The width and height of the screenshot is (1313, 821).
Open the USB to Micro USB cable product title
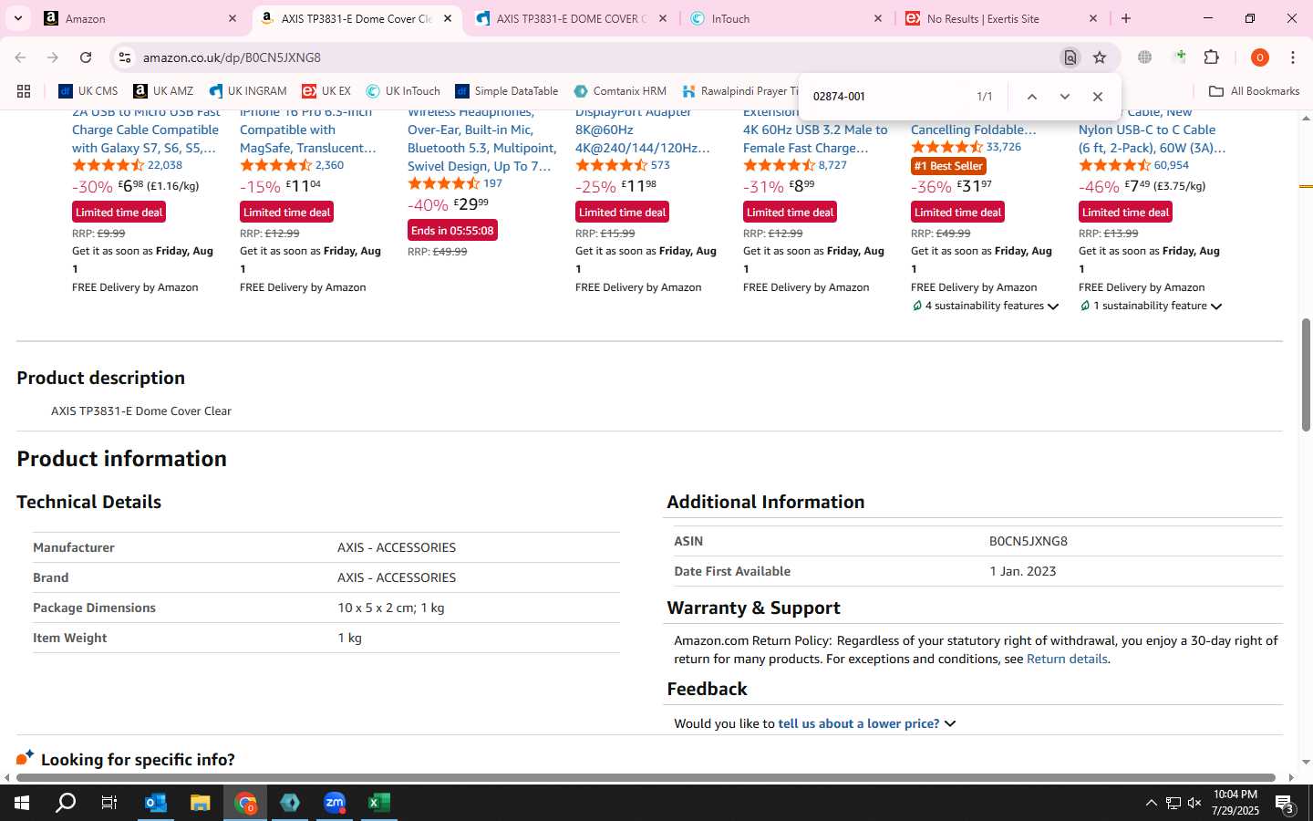146,130
